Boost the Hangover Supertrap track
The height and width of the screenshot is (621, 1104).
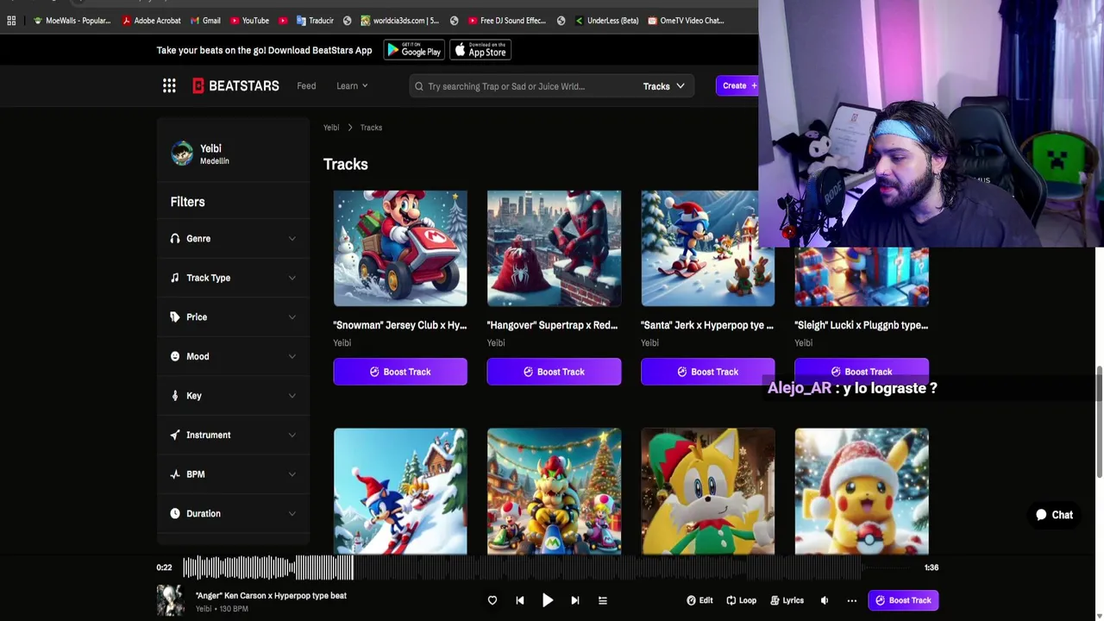[554, 372]
